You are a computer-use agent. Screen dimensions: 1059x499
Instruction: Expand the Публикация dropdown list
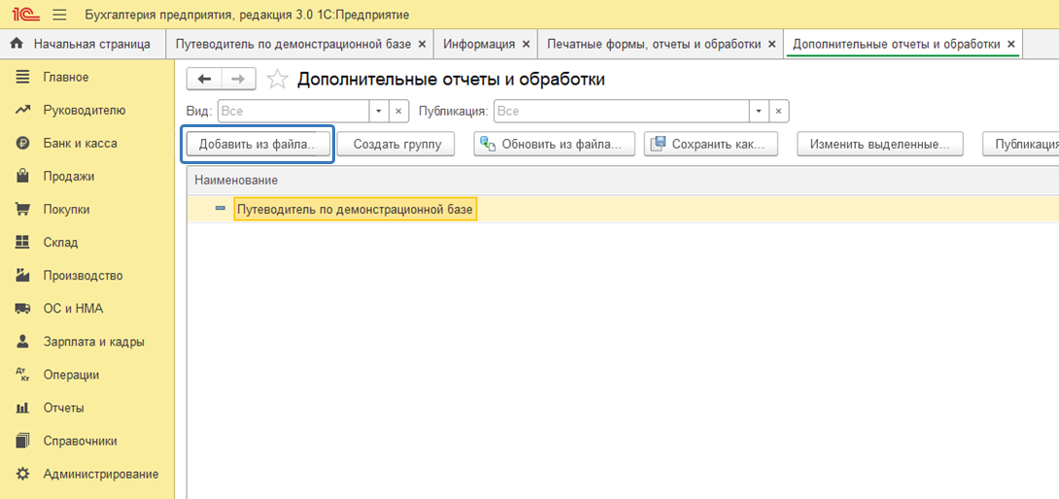759,111
